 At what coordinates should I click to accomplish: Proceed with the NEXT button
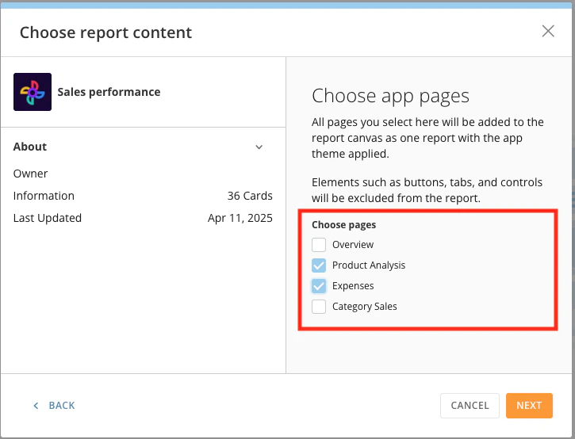tap(529, 406)
